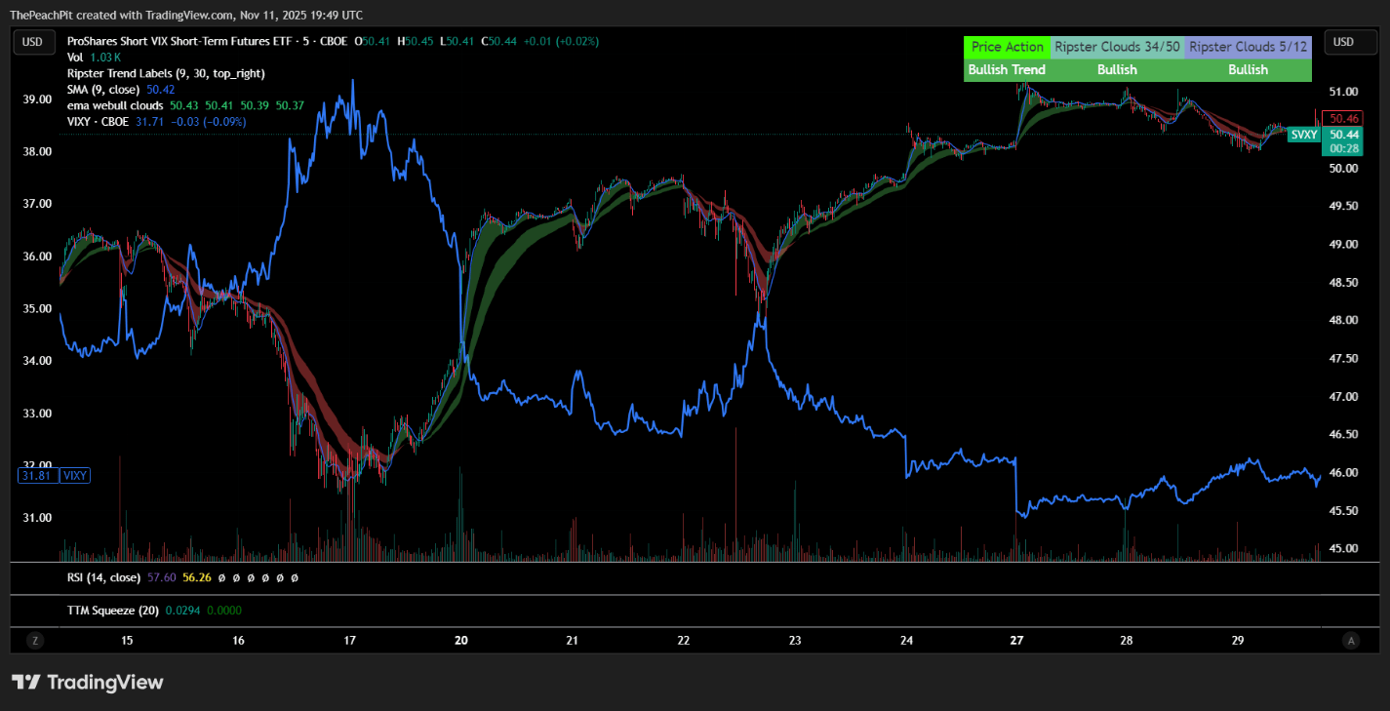The height and width of the screenshot is (711, 1390).
Task: Click Bullish under Ripster Clouds 34/50
Action: point(1117,69)
